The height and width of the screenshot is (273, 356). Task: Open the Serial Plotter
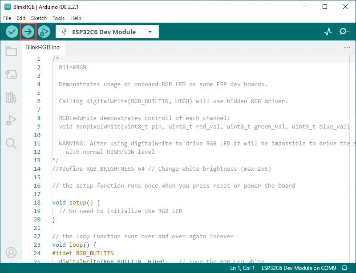[x=328, y=32]
